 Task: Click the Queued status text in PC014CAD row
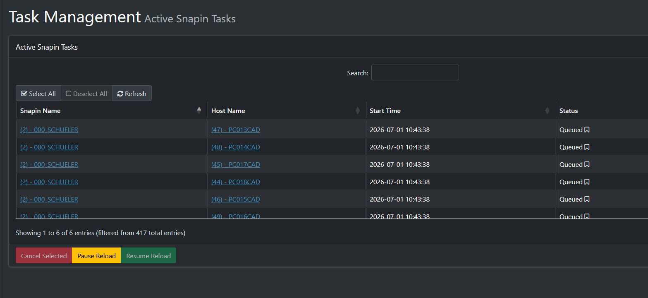pos(571,147)
